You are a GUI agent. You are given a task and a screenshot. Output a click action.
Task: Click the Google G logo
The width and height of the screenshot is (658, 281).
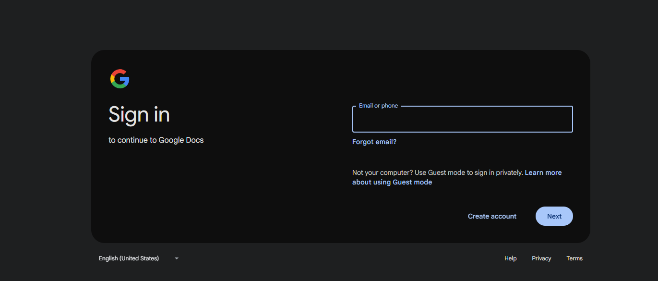[x=120, y=79]
